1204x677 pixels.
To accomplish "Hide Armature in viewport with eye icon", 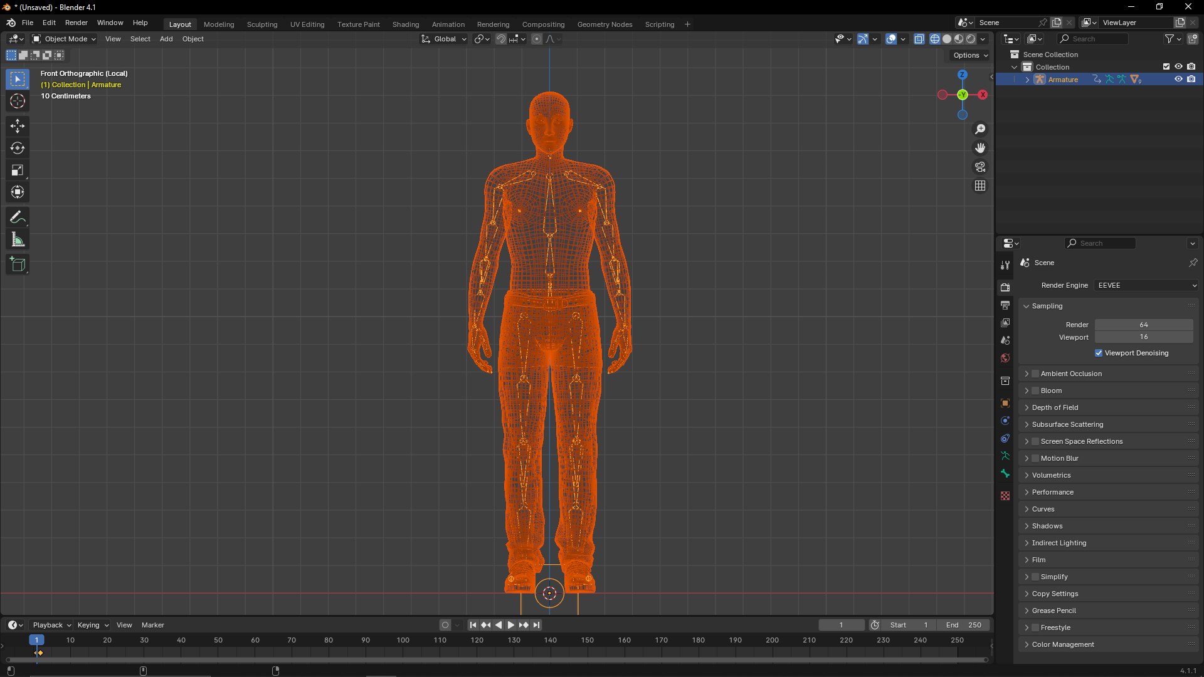I will tap(1178, 79).
